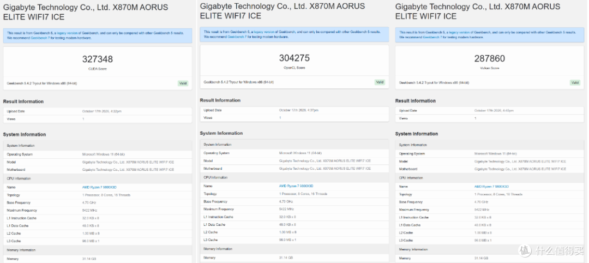This screenshot has height=263, width=589.
Task: Click '31.14 GB' memory value in CUDA panel
Action: [x=88, y=259]
